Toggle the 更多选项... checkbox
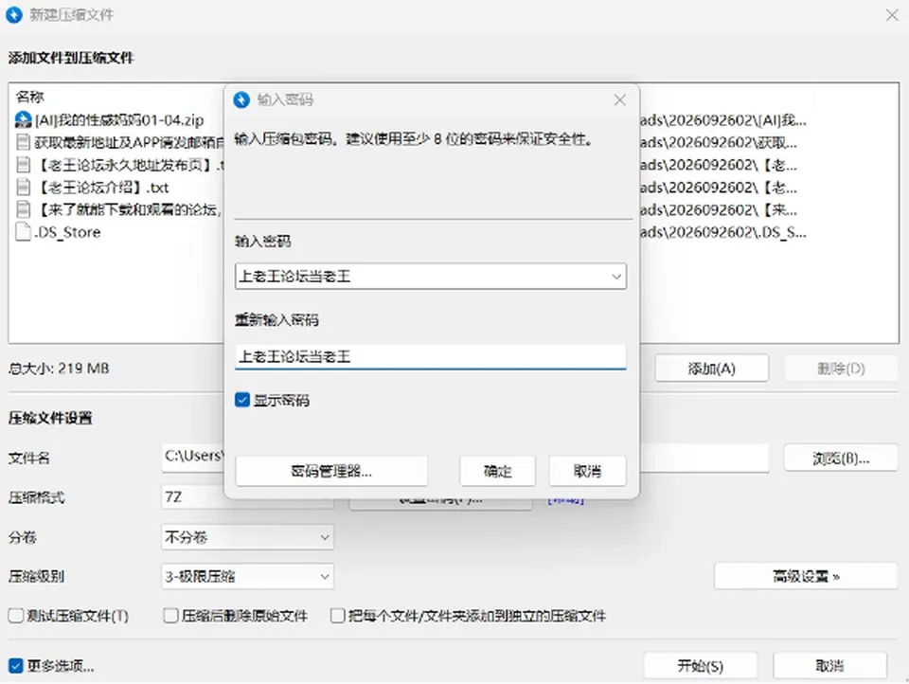This screenshot has height=684, width=909. pyautogui.click(x=16, y=666)
